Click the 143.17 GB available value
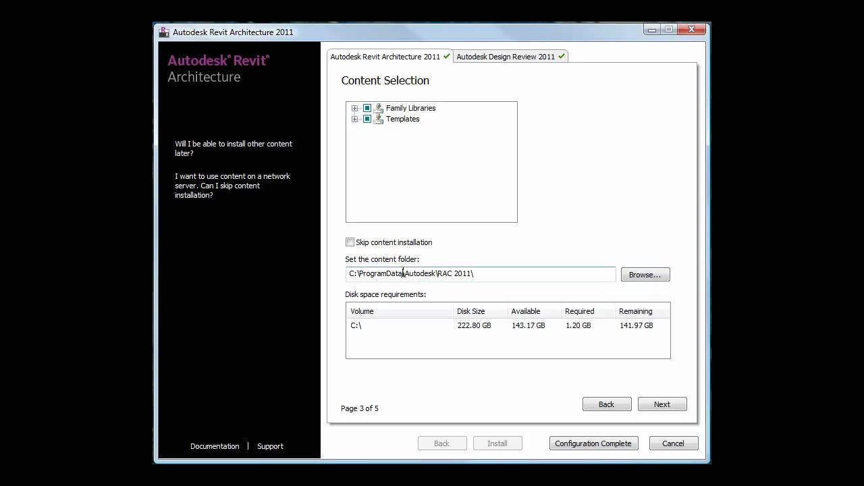Viewport: 864px width, 486px height. [x=528, y=325]
